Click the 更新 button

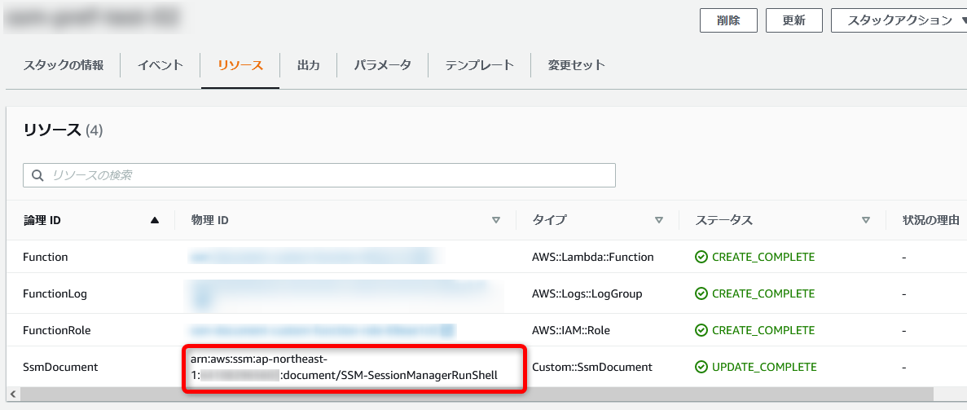(793, 20)
